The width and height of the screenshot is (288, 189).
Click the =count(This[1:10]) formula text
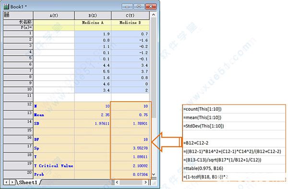[202, 109]
